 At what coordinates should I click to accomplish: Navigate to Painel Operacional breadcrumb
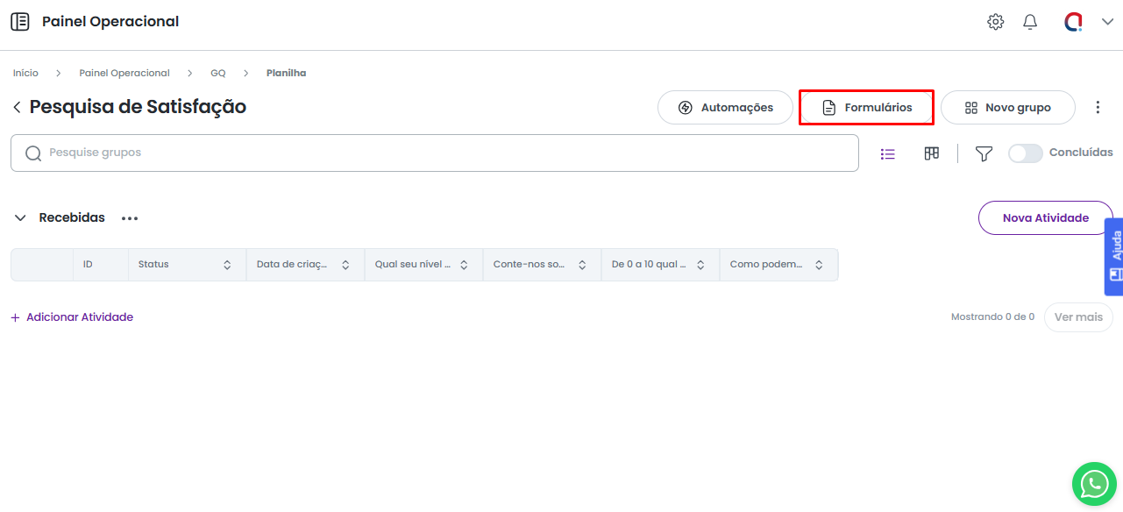click(x=124, y=73)
